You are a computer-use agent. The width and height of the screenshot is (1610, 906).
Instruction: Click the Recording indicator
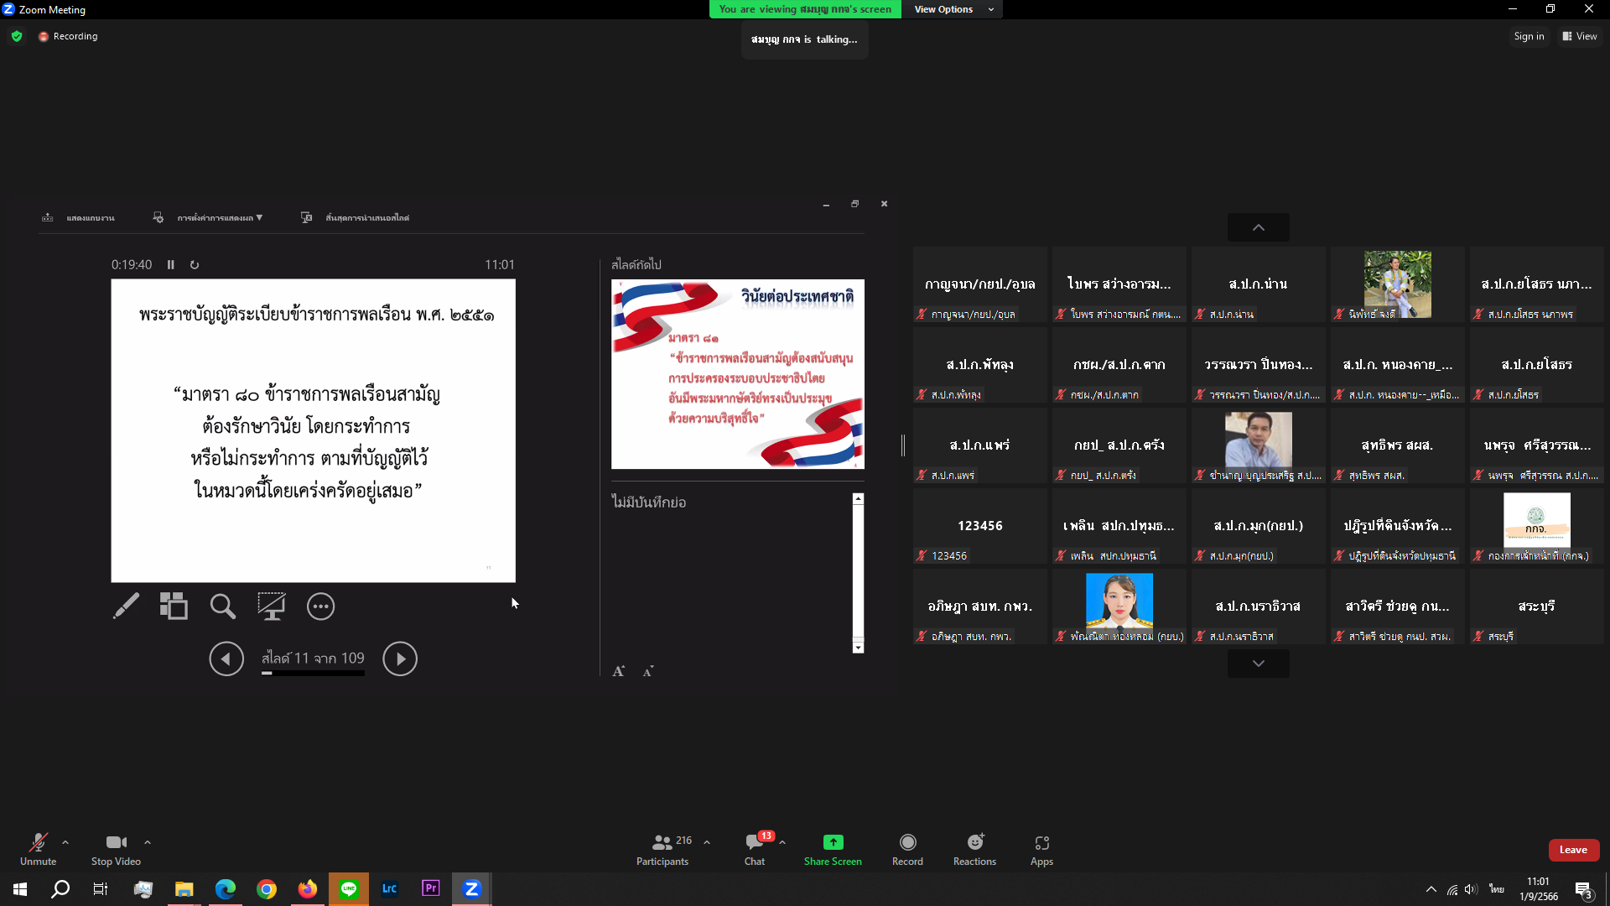pyautogui.click(x=69, y=36)
